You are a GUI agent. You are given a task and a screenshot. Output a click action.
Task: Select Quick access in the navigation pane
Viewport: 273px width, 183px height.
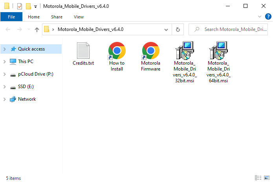[x=31, y=49]
